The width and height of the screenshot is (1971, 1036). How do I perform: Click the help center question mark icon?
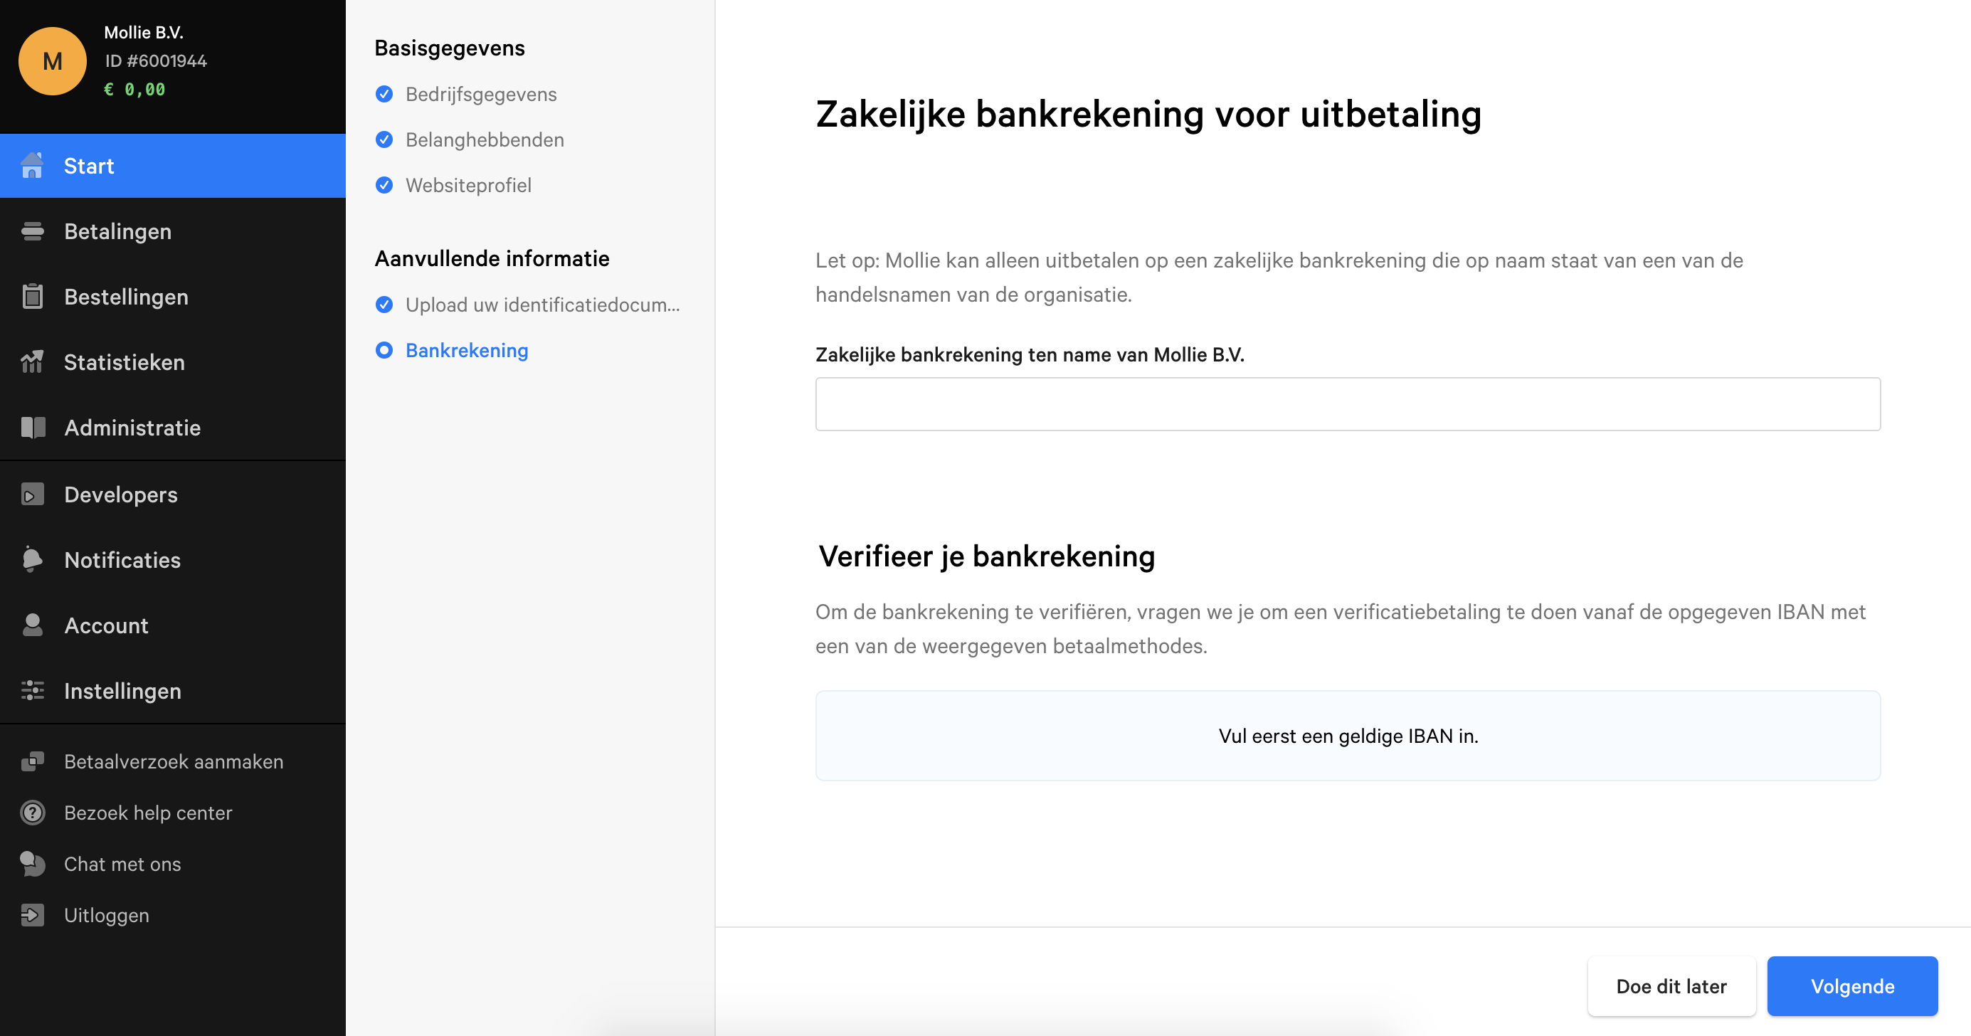(x=32, y=813)
